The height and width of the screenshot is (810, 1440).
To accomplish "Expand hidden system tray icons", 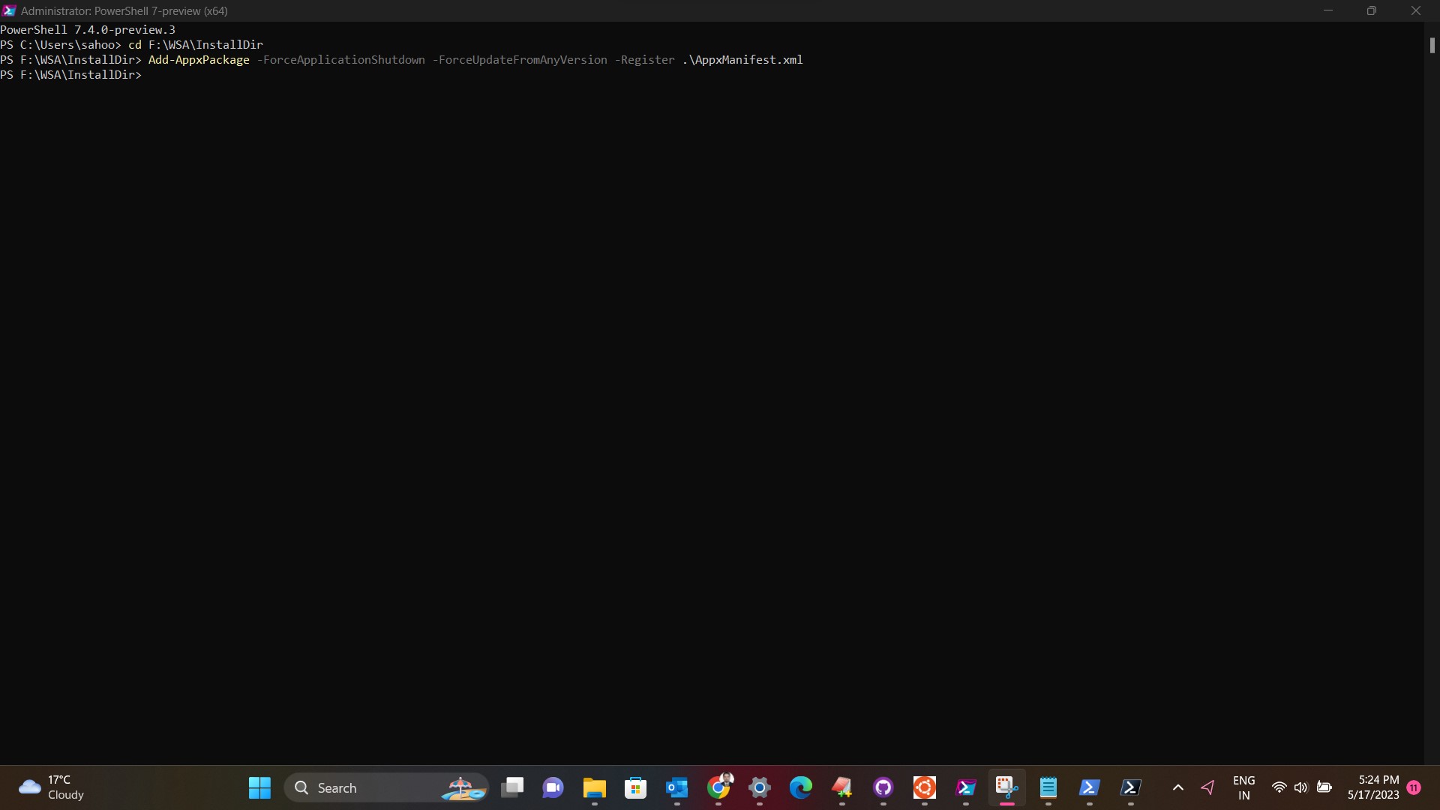I will [x=1178, y=788].
